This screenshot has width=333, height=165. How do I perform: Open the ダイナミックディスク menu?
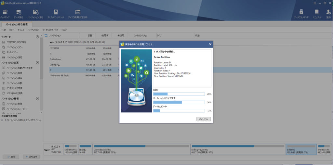pyautogui.click(x=50, y=30)
